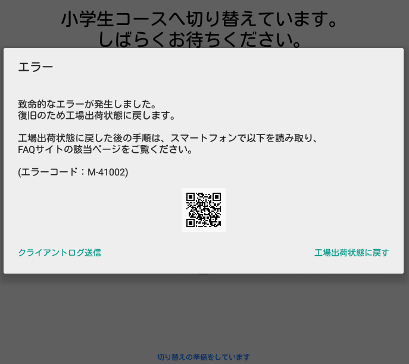Tap the QR code image
The height and width of the screenshot is (364, 409).
click(204, 210)
